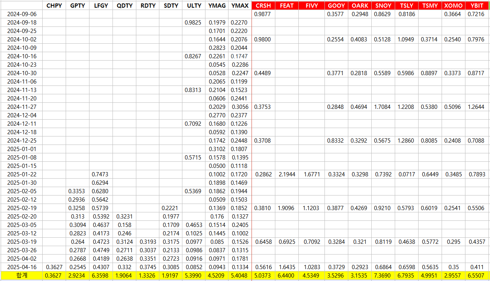Image resolution: width=490 pixels, height=281 pixels.
Task: Click the SNOY value 1.7084
Action: tap(383, 107)
